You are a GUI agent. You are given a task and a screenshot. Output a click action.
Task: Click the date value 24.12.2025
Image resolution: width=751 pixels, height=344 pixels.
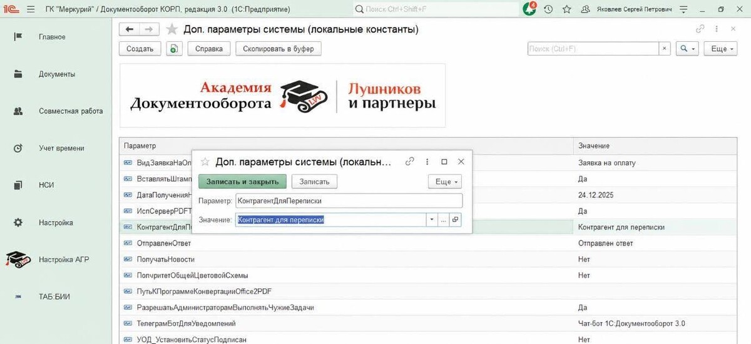(596, 195)
